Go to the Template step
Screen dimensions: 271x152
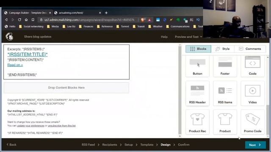point(147,145)
